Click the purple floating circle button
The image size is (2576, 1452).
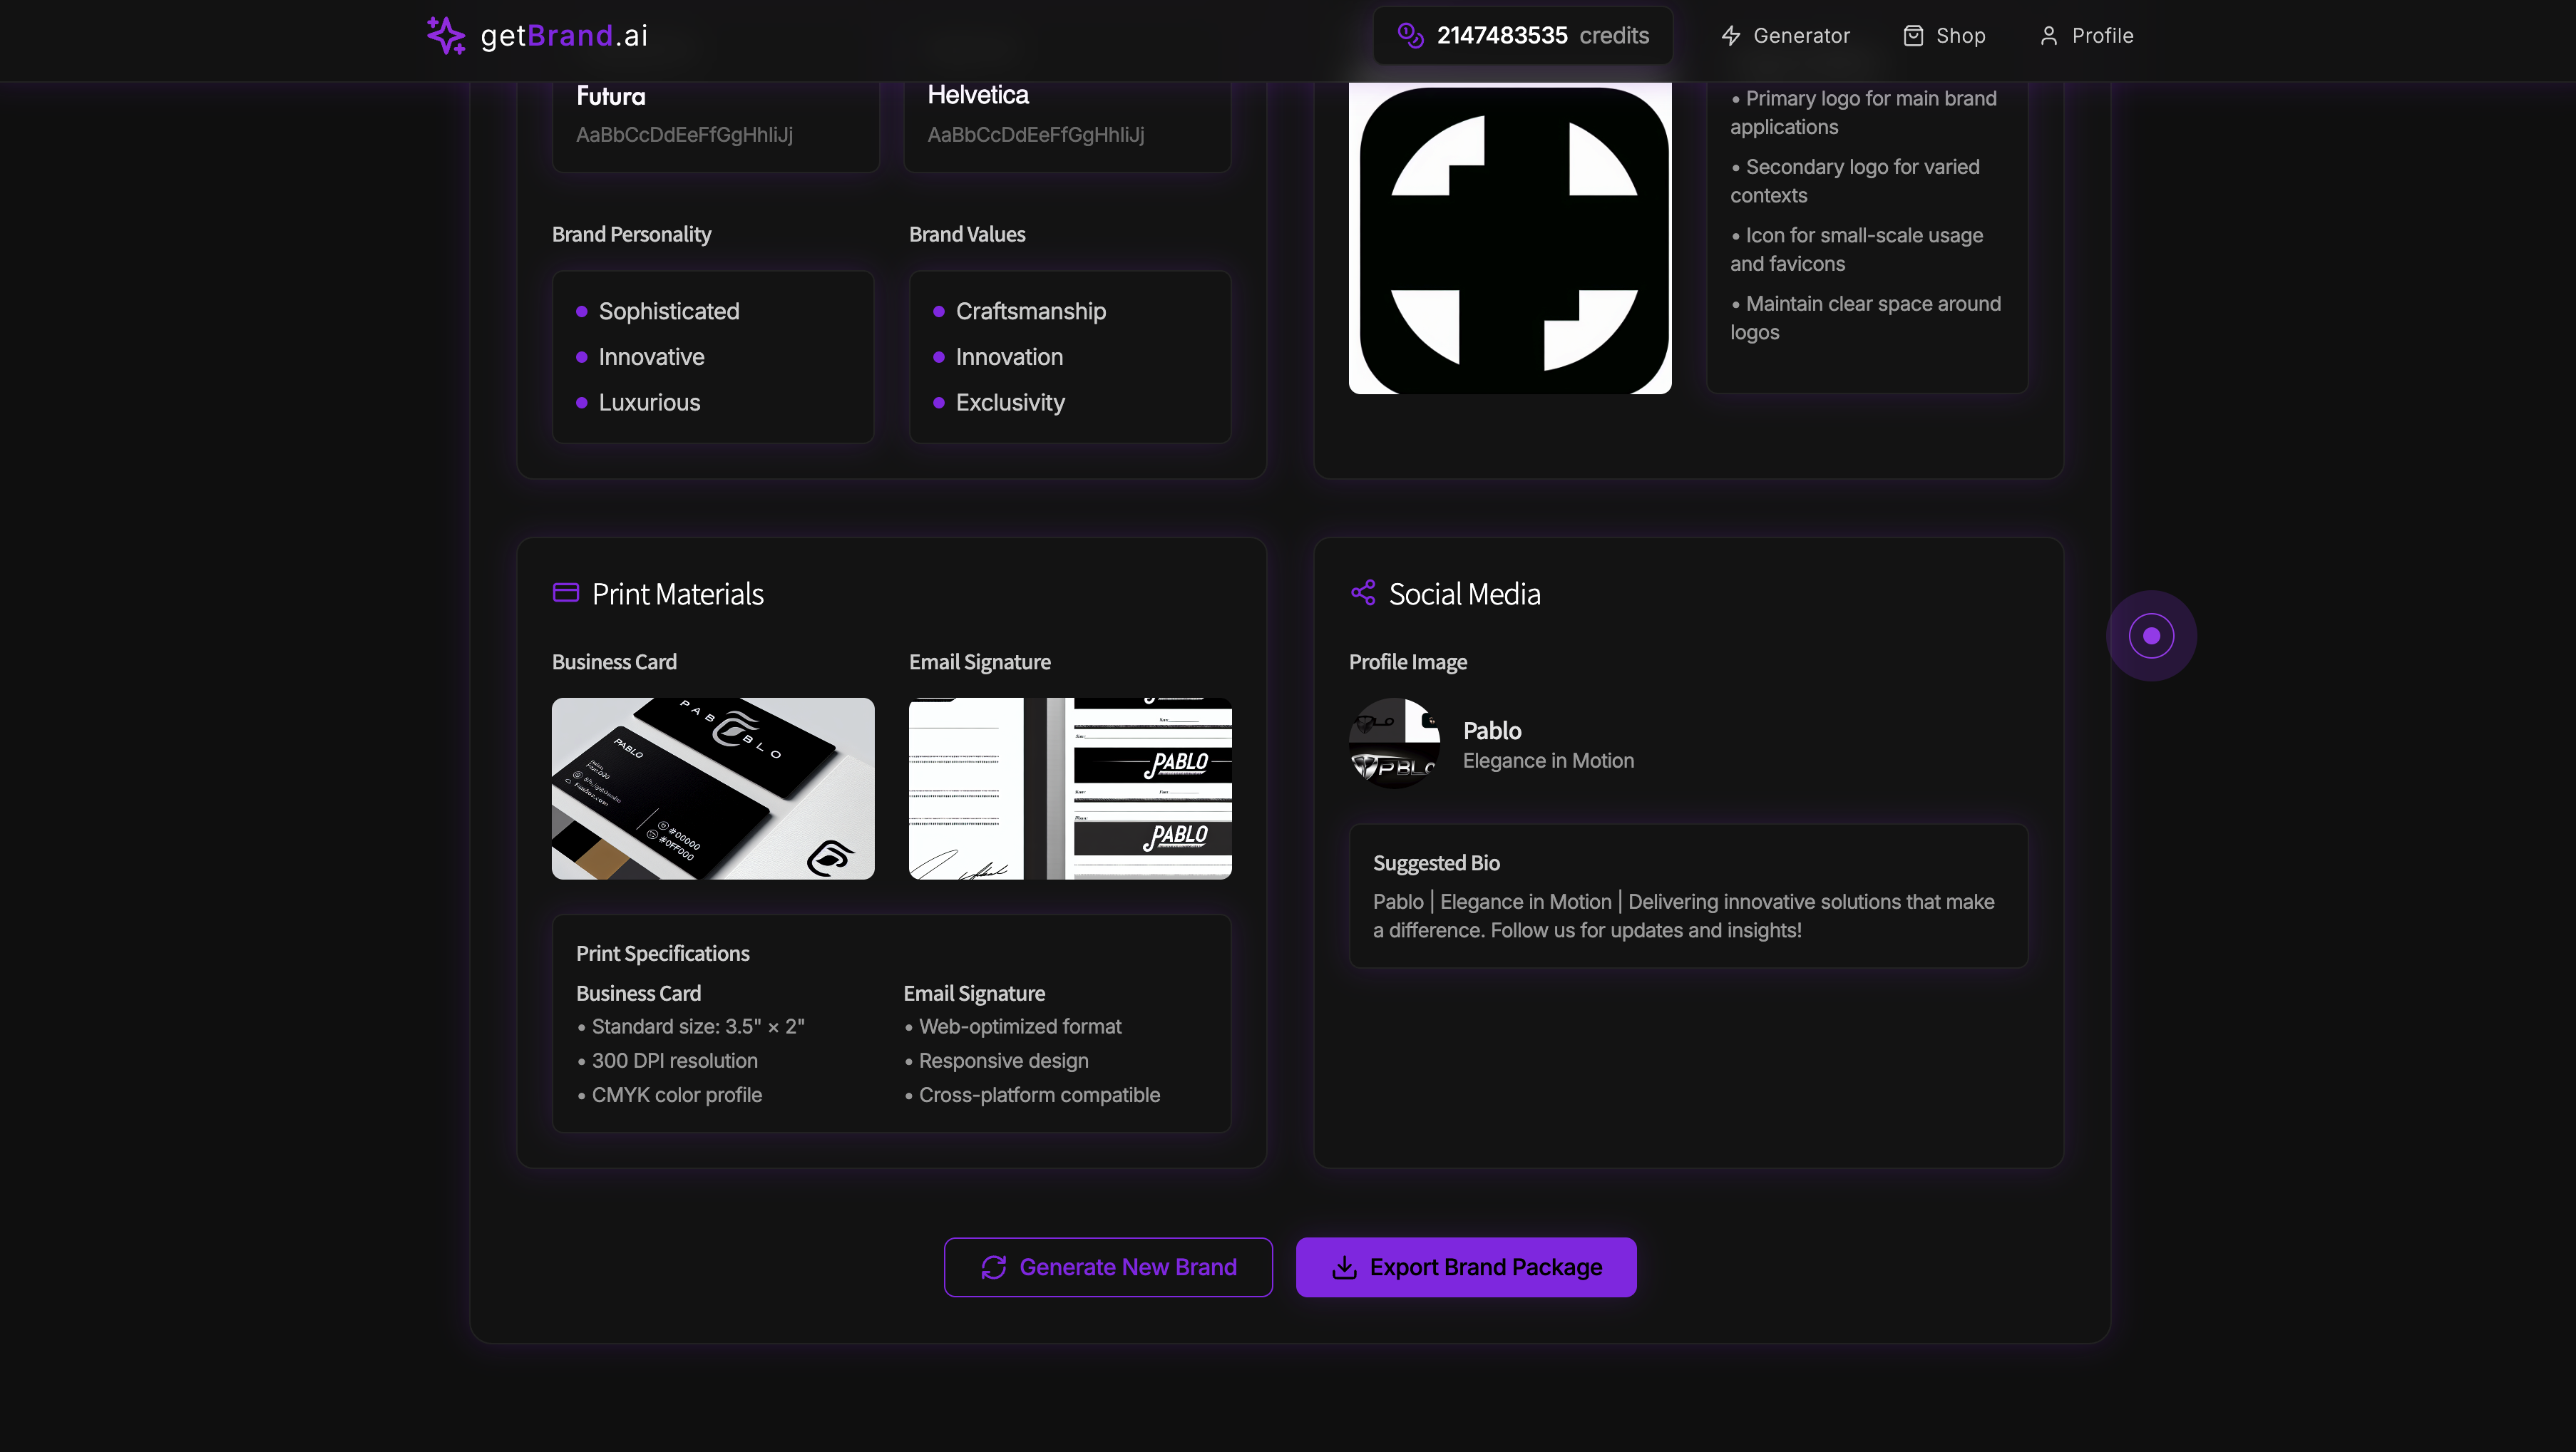tap(2151, 636)
